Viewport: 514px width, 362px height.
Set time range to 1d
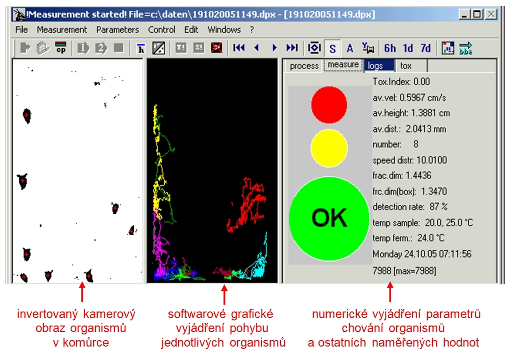[x=408, y=48]
